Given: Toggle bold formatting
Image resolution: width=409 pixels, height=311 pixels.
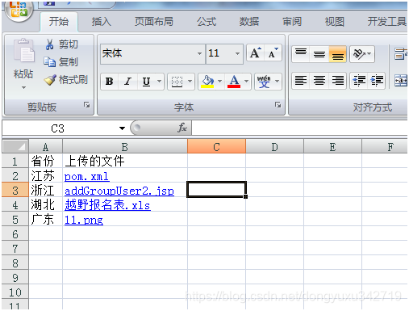Looking at the screenshot, I should click(x=109, y=82).
